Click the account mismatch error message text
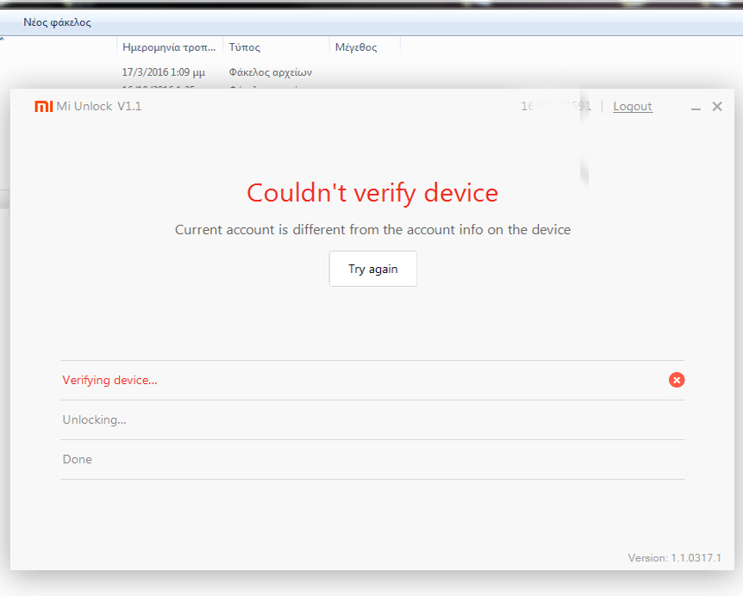 (372, 230)
